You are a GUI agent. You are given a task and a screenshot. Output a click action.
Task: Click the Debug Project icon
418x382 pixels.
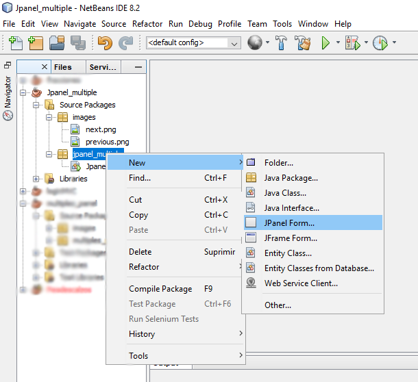(352, 42)
